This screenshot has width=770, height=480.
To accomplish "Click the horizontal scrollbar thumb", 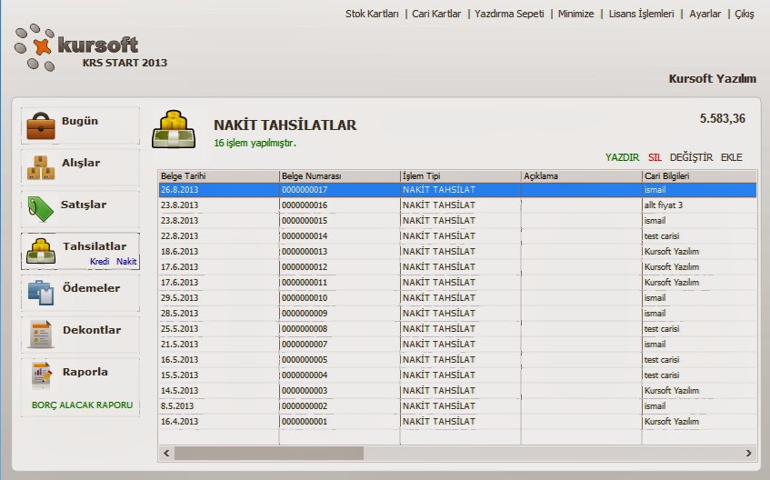I will coord(269,453).
